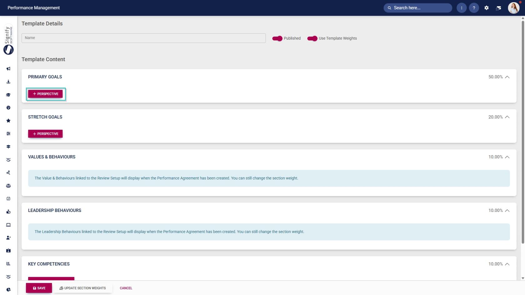The height and width of the screenshot is (295, 525).
Task: Open the vertical dots menu in header
Action: click(462, 8)
